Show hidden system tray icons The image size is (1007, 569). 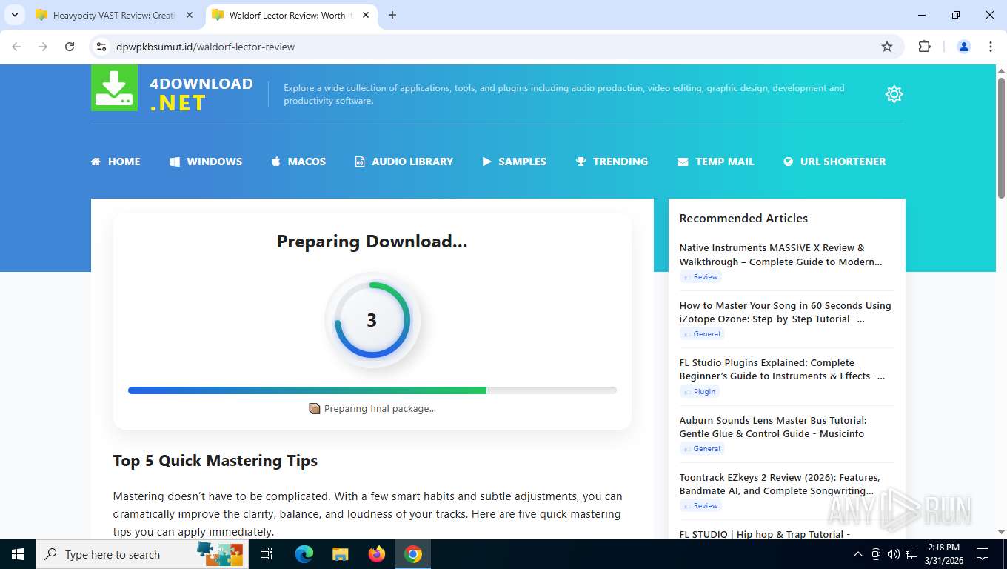click(858, 554)
